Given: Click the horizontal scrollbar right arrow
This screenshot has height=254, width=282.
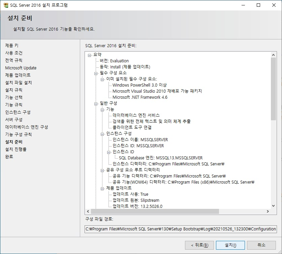Looking at the screenshot, I should [x=268, y=212].
